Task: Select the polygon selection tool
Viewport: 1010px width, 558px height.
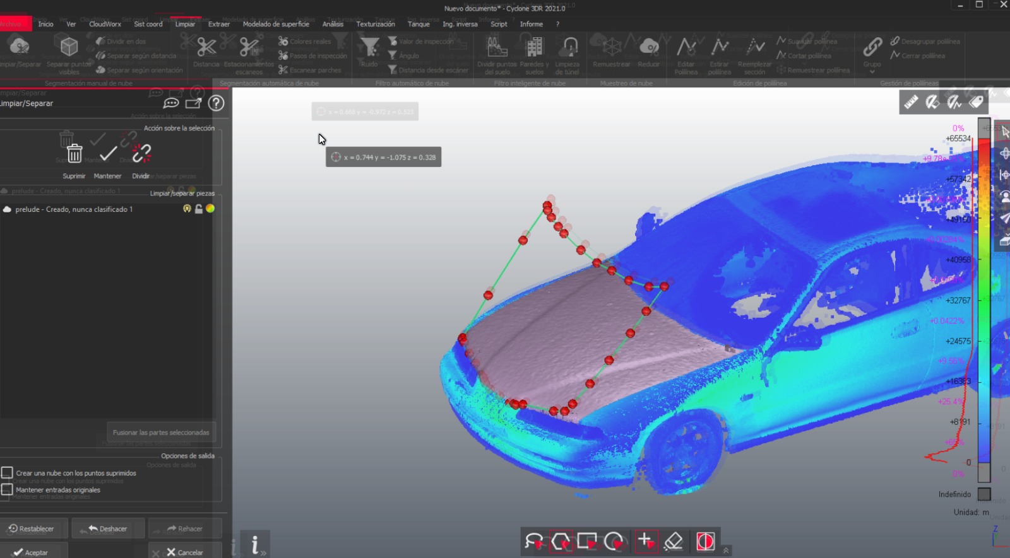Action: coord(561,542)
